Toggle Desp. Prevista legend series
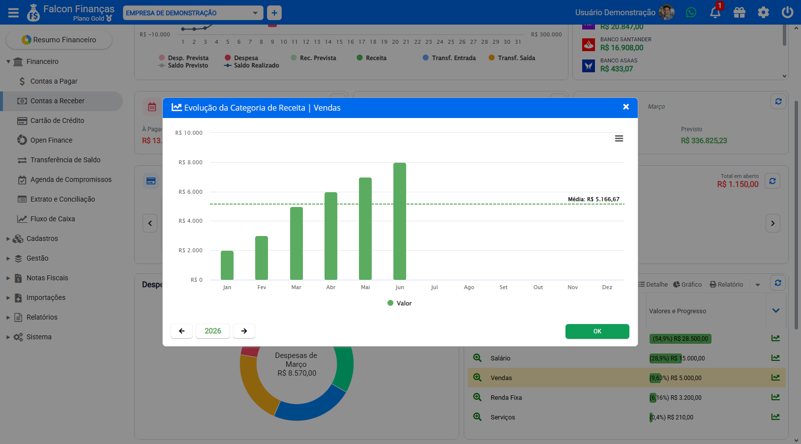Viewport: 801px width, 444px height. pyautogui.click(x=184, y=58)
